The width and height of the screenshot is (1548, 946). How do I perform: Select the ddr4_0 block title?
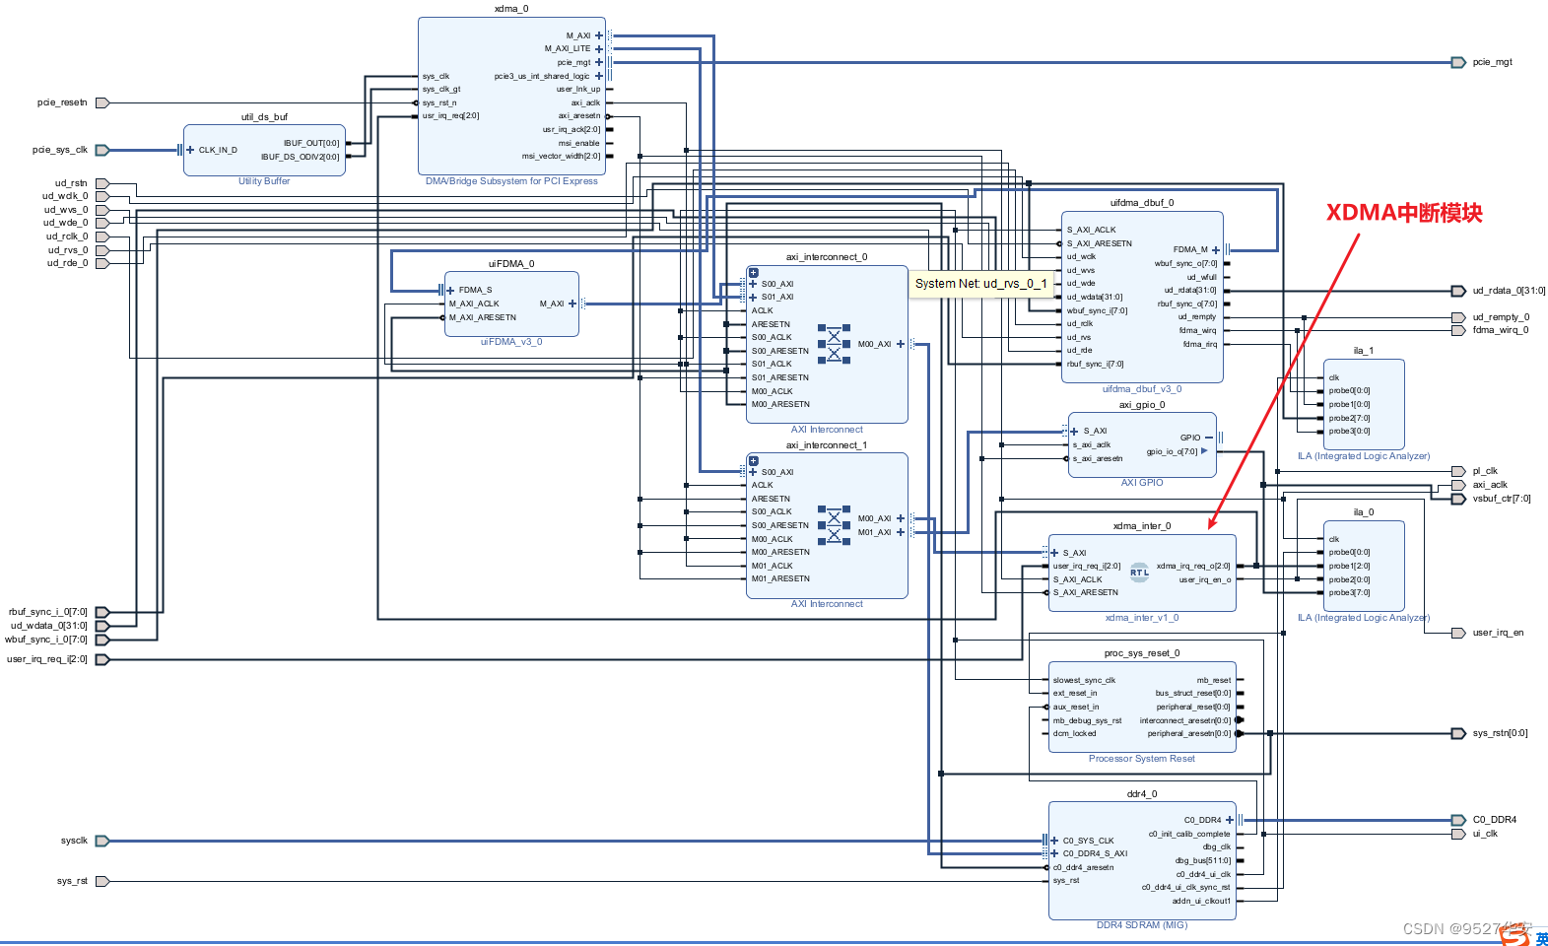(x=1142, y=794)
